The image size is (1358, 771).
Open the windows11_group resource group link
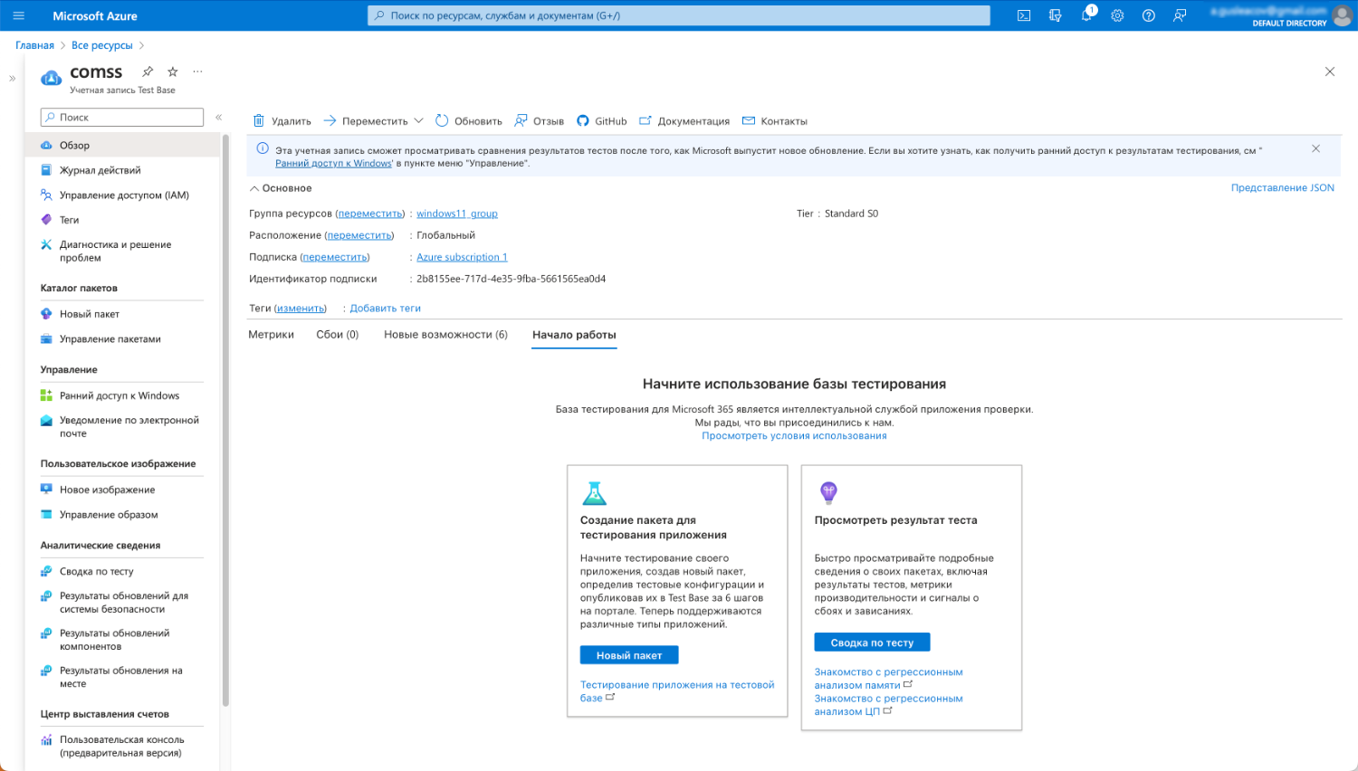click(457, 214)
